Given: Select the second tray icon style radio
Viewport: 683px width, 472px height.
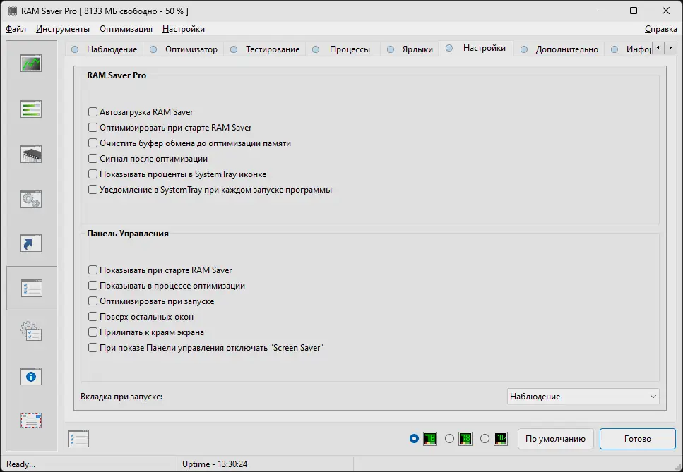Looking at the screenshot, I should pos(449,439).
